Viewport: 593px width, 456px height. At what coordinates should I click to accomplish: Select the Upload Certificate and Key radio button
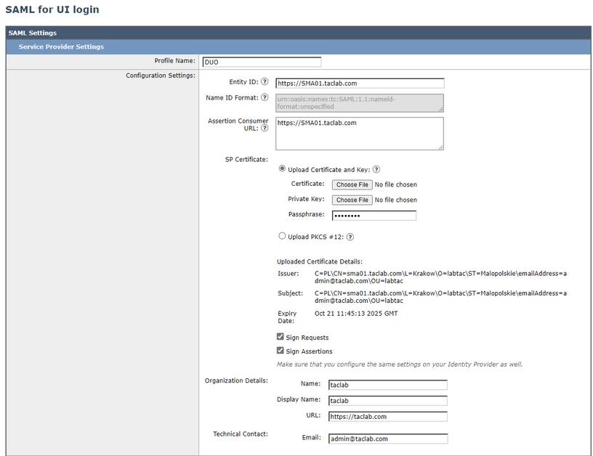pyautogui.click(x=282, y=168)
